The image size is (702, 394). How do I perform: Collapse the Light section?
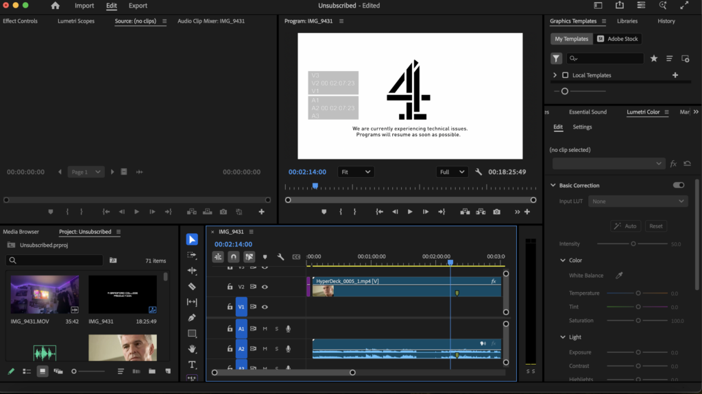(x=563, y=337)
